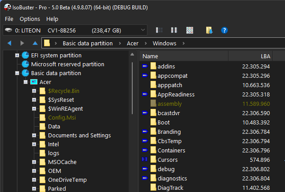This screenshot has width=285, height=192.
Task: Click Acer in the breadcrumb path
Action: tap(133, 44)
